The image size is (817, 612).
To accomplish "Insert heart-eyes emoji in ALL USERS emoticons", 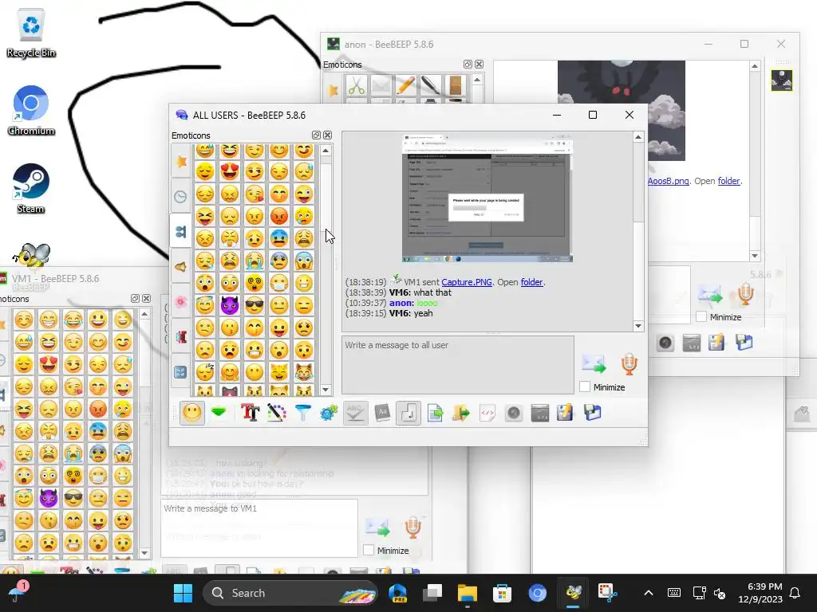I will pos(229,171).
